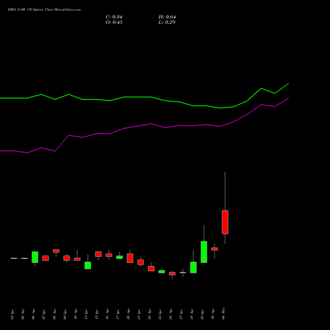Click the "06 Apr" date axis label
Image resolution: width=330 pixels, height=330 pixels.
33,314
